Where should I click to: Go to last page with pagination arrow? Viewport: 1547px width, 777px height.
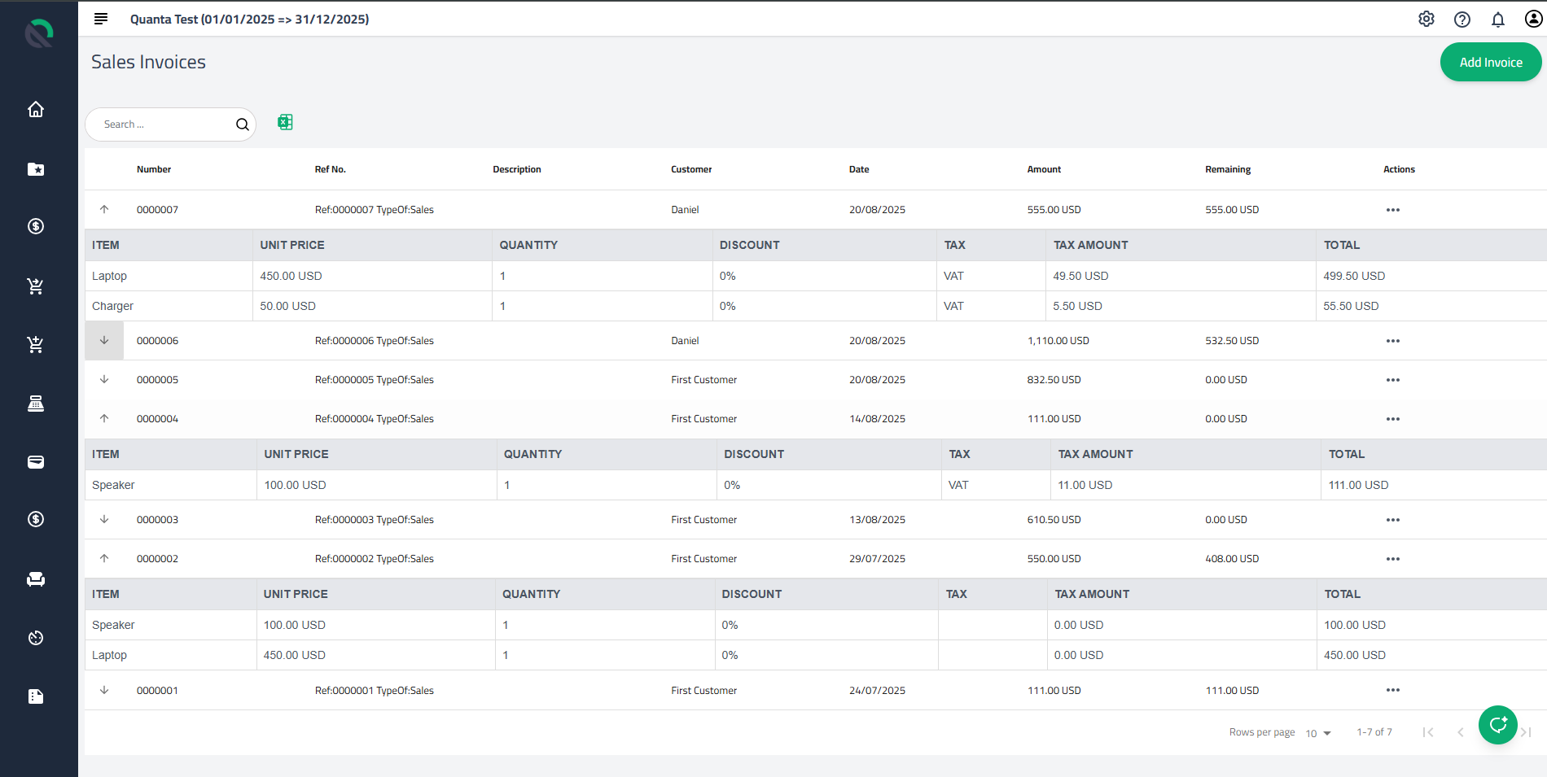point(1526,732)
